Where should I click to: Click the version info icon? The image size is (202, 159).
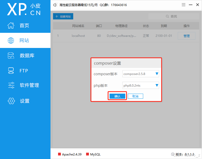pyautogui.click(x=173, y=154)
